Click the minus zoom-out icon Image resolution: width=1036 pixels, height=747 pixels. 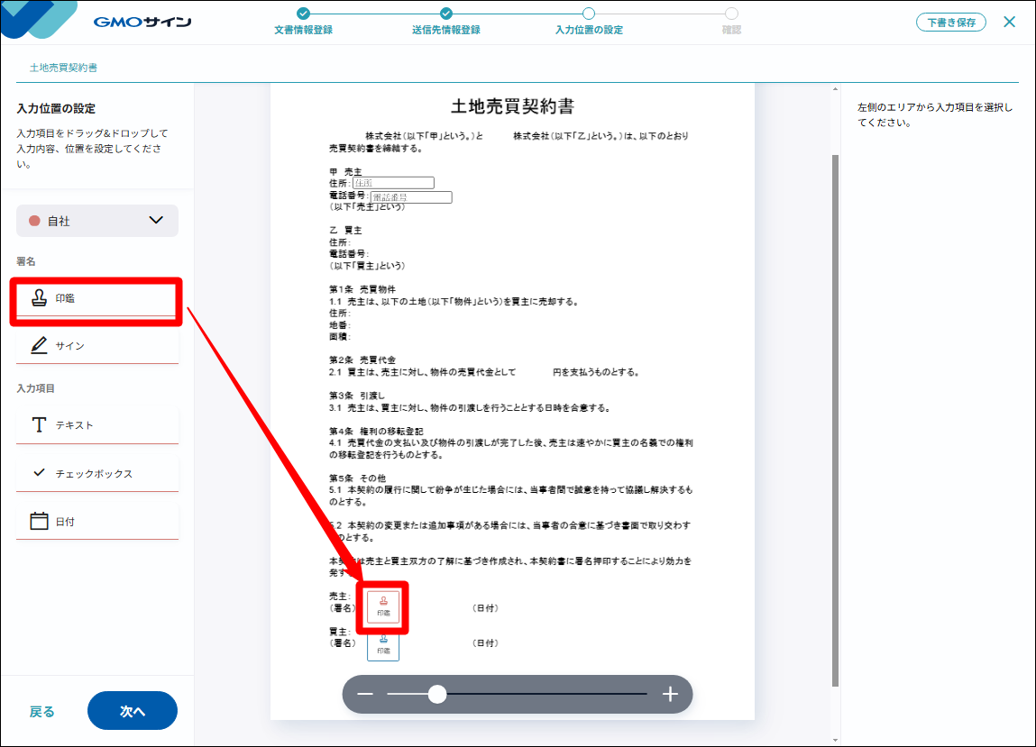click(x=364, y=694)
